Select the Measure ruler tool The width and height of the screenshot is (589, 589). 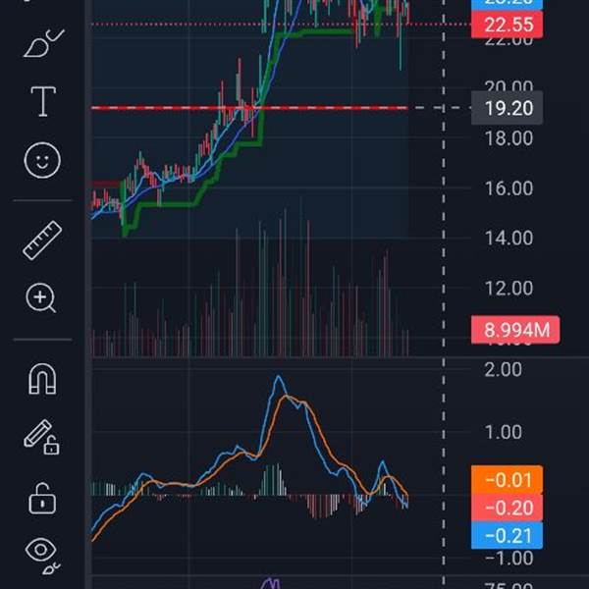click(x=42, y=241)
